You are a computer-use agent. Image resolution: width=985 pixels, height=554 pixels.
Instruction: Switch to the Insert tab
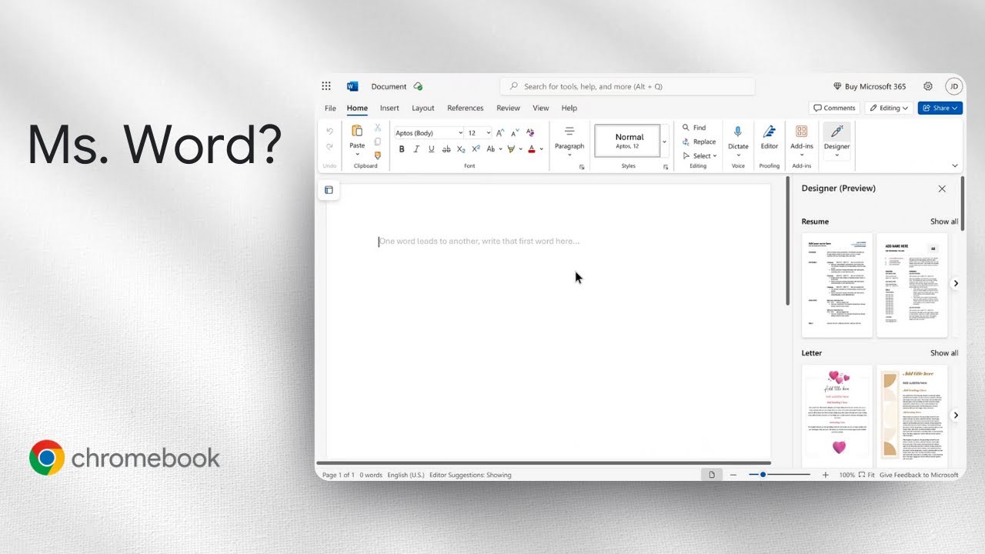(x=389, y=108)
